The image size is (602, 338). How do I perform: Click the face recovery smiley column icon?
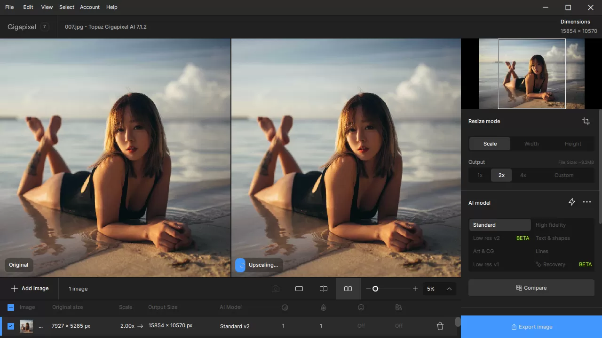coord(361,307)
